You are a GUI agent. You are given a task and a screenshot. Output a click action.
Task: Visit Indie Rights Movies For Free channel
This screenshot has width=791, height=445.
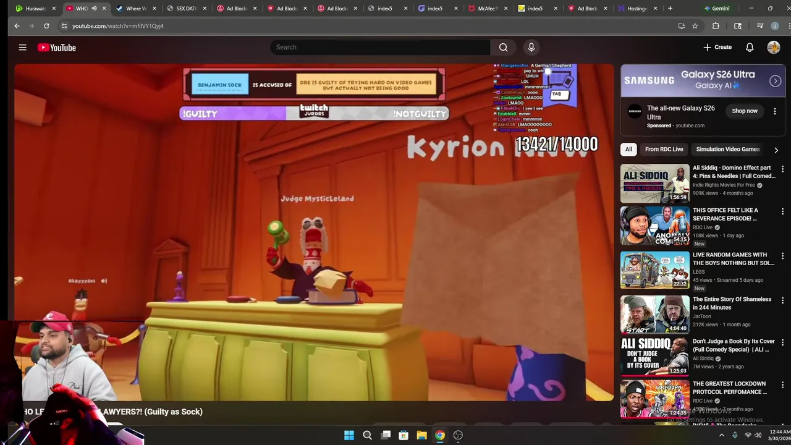click(x=724, y=185)
